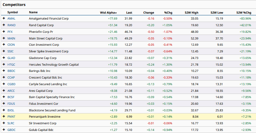Expand the MAIN row details
The height and width of the screenshot is (133, 256).
[4, 38]
